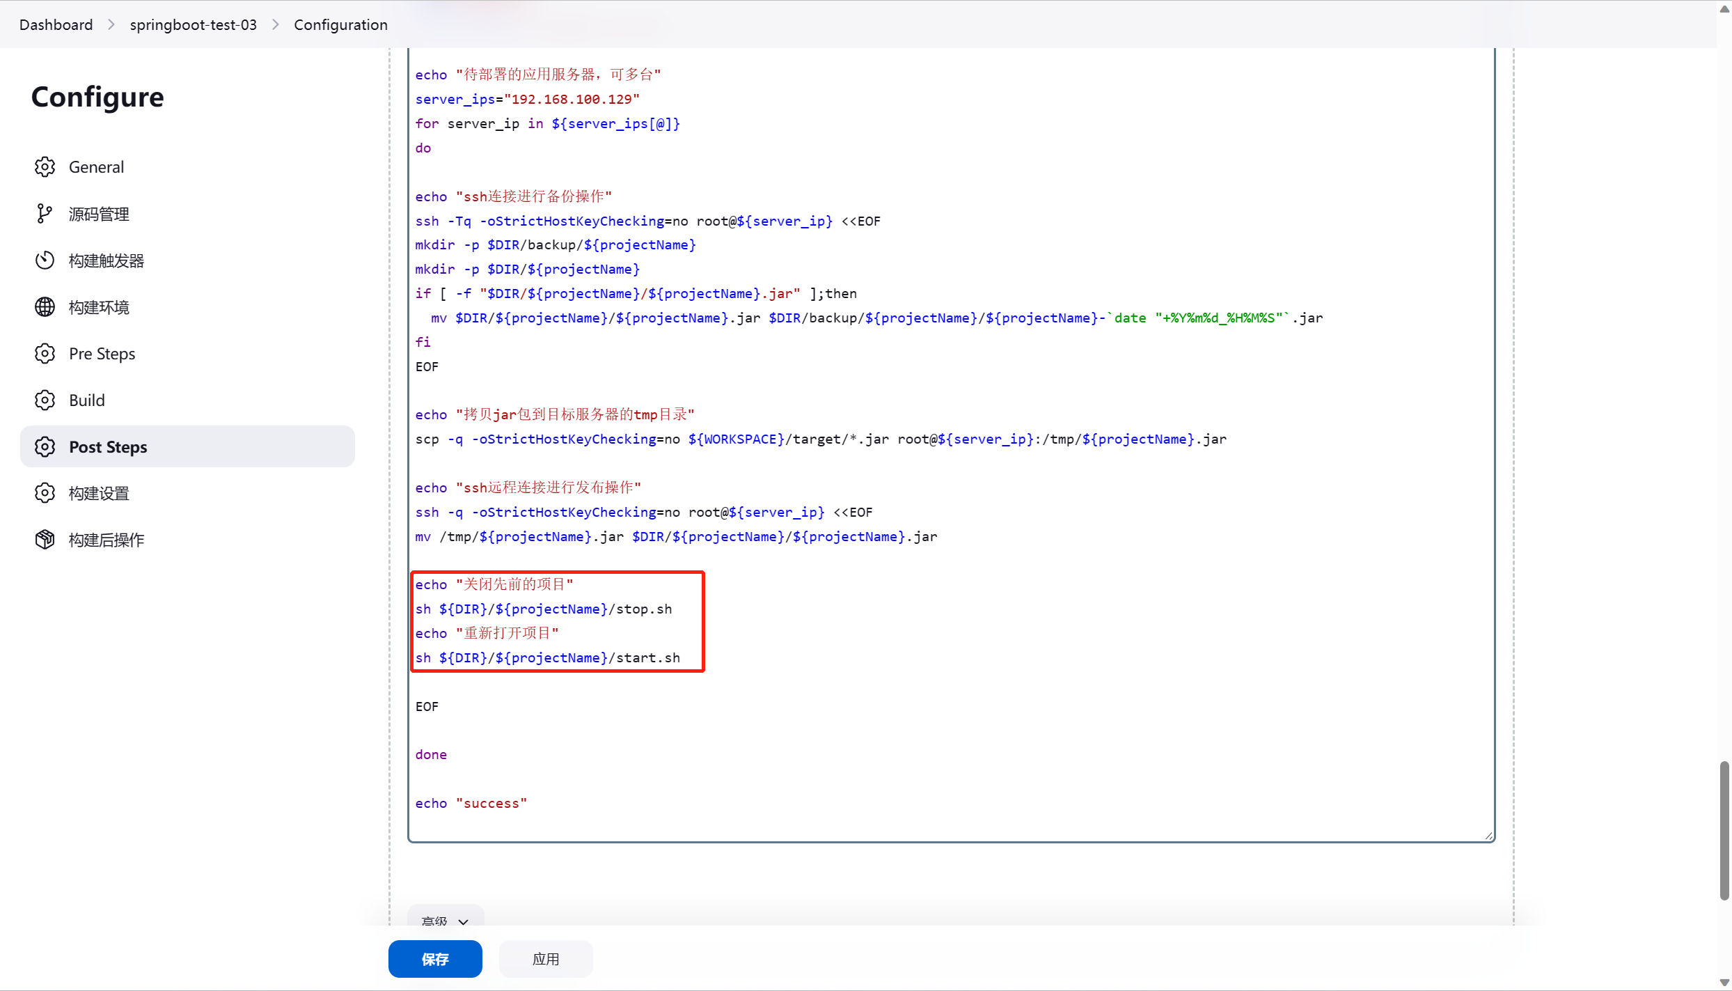Click the shell script text area resize handle
The image size is (1732, 991).
coord(1488,836)
